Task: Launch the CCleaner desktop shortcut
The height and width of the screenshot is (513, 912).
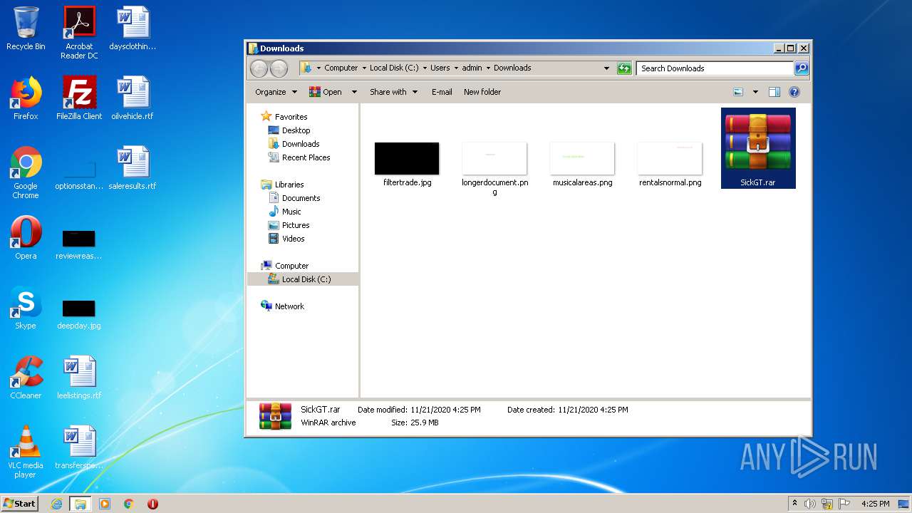Action: click(26, 378)
